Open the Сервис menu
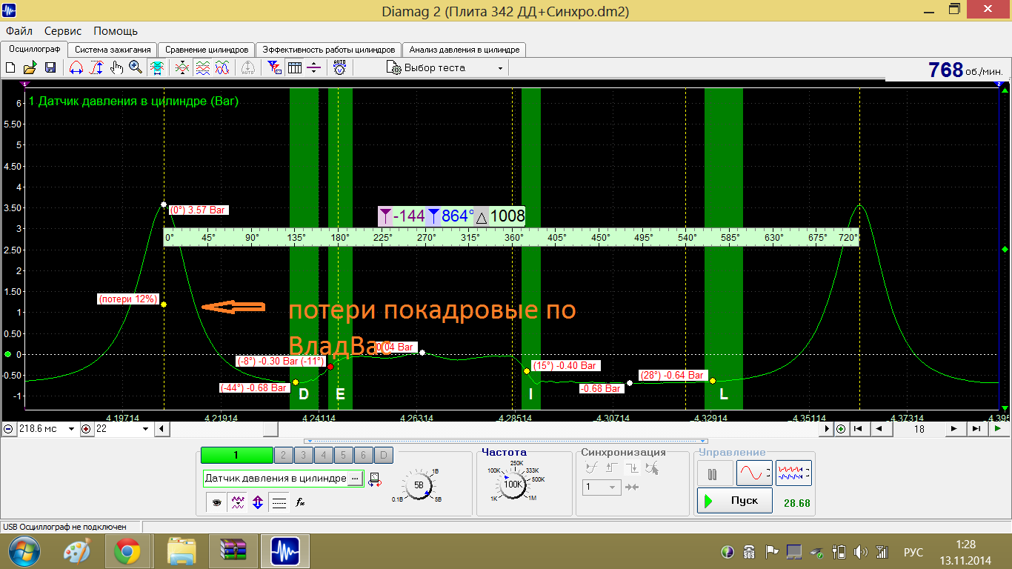Viewport: 1012px width, 569px height. click(63, 31)
